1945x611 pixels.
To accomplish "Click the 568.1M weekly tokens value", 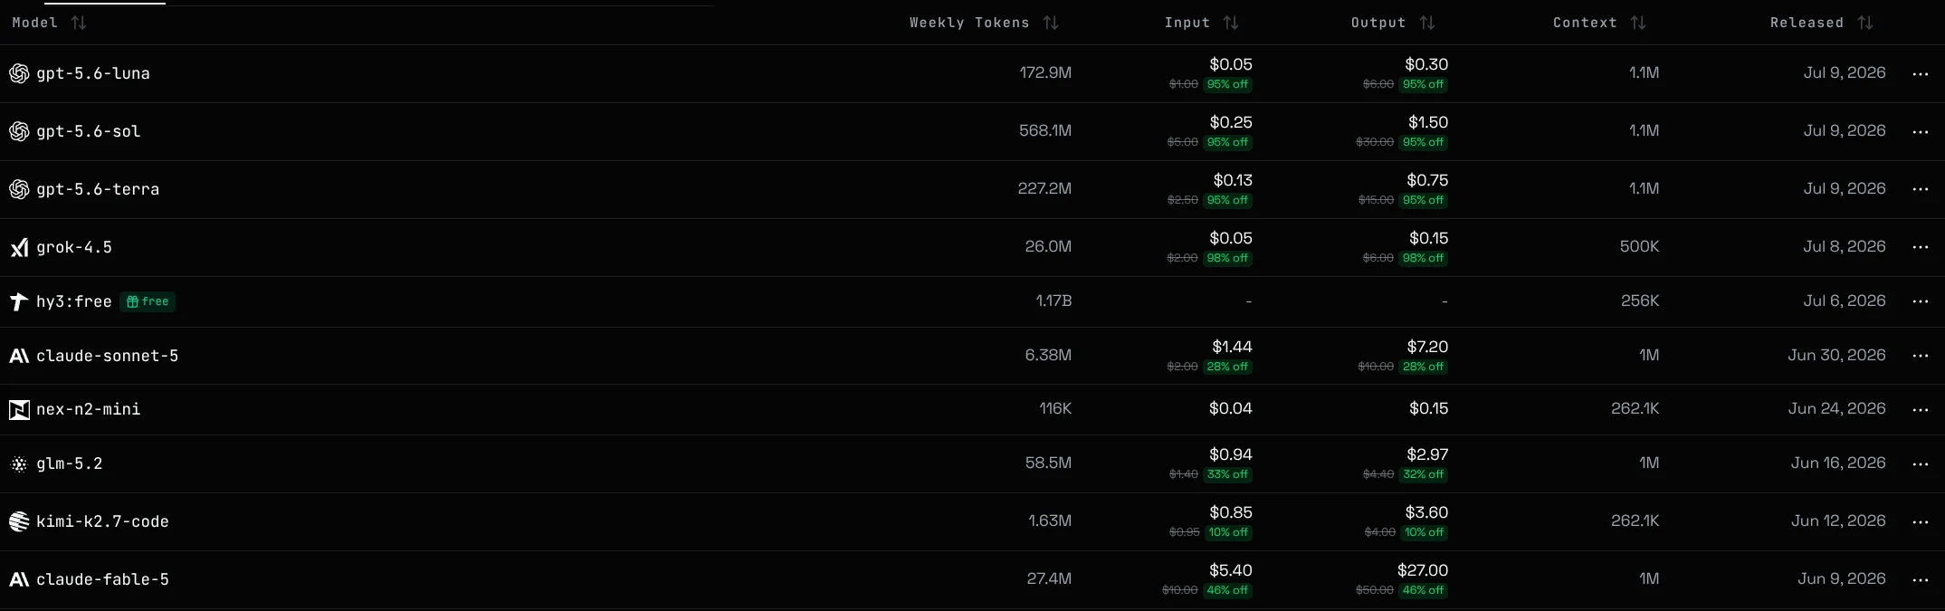I will tap(1045, 130).
